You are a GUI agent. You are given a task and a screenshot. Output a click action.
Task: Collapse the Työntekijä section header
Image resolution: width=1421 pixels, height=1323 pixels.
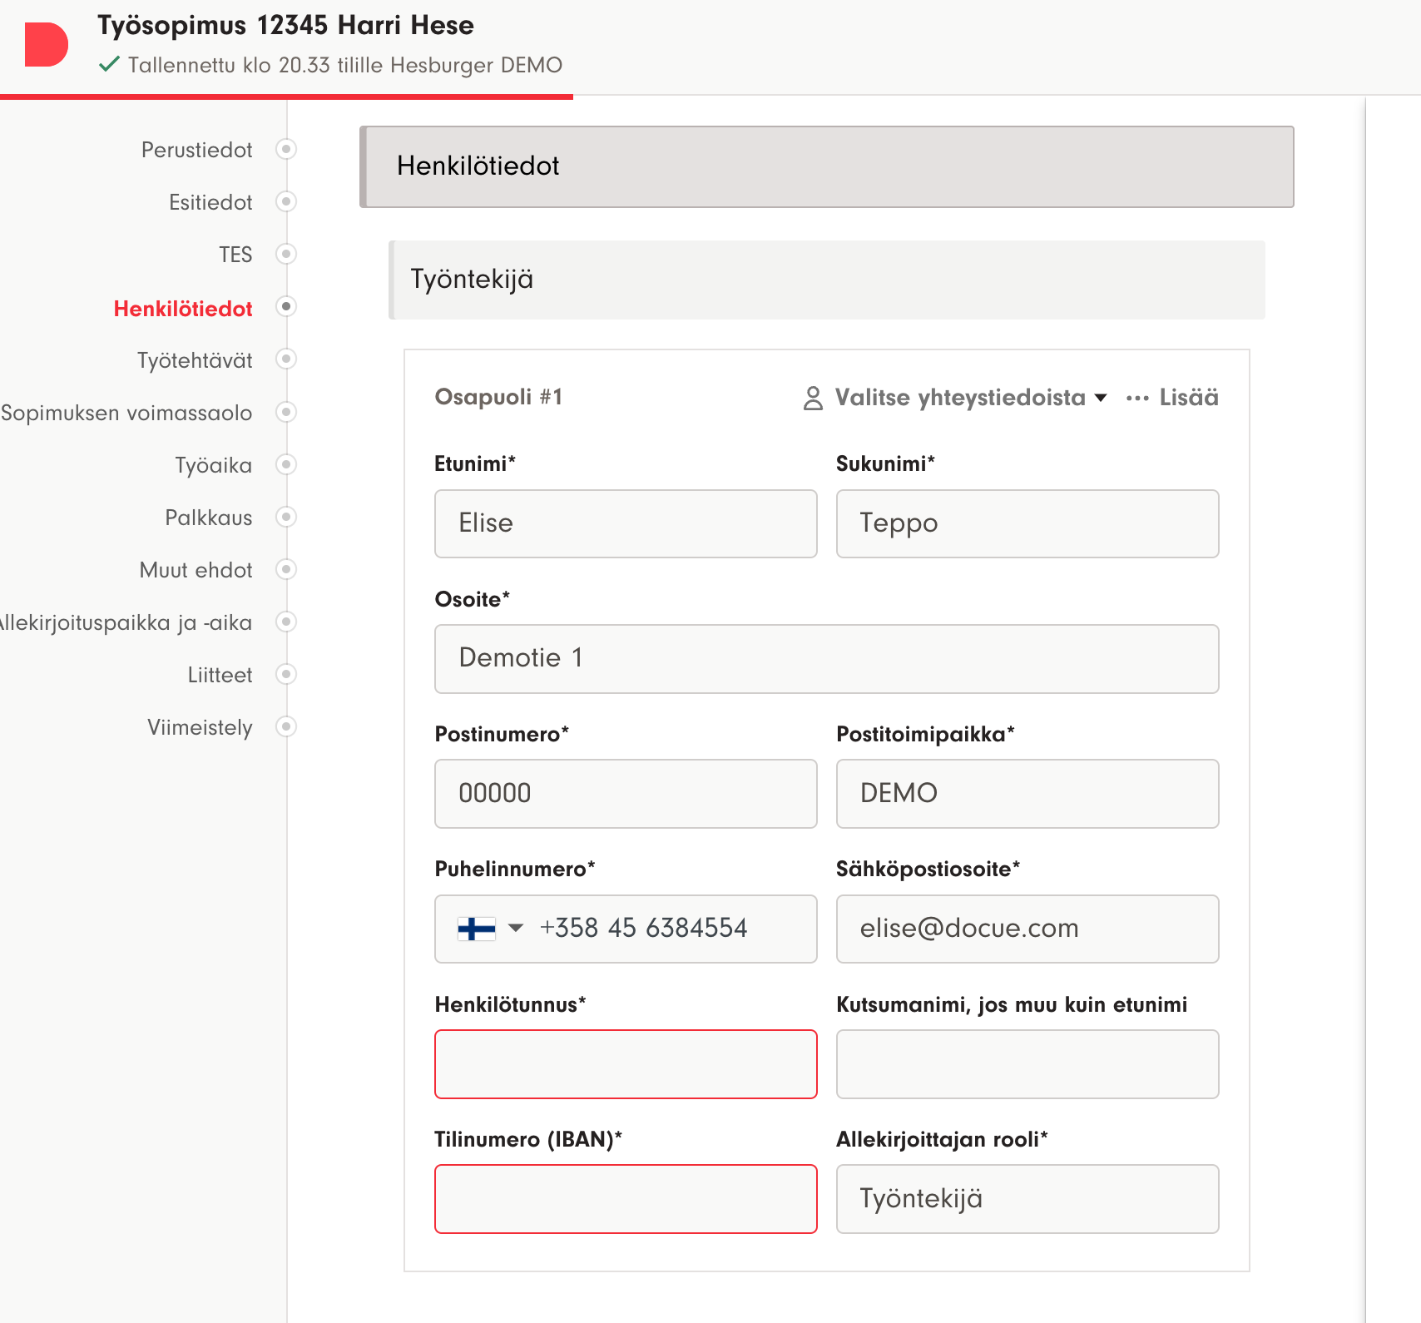827,280
